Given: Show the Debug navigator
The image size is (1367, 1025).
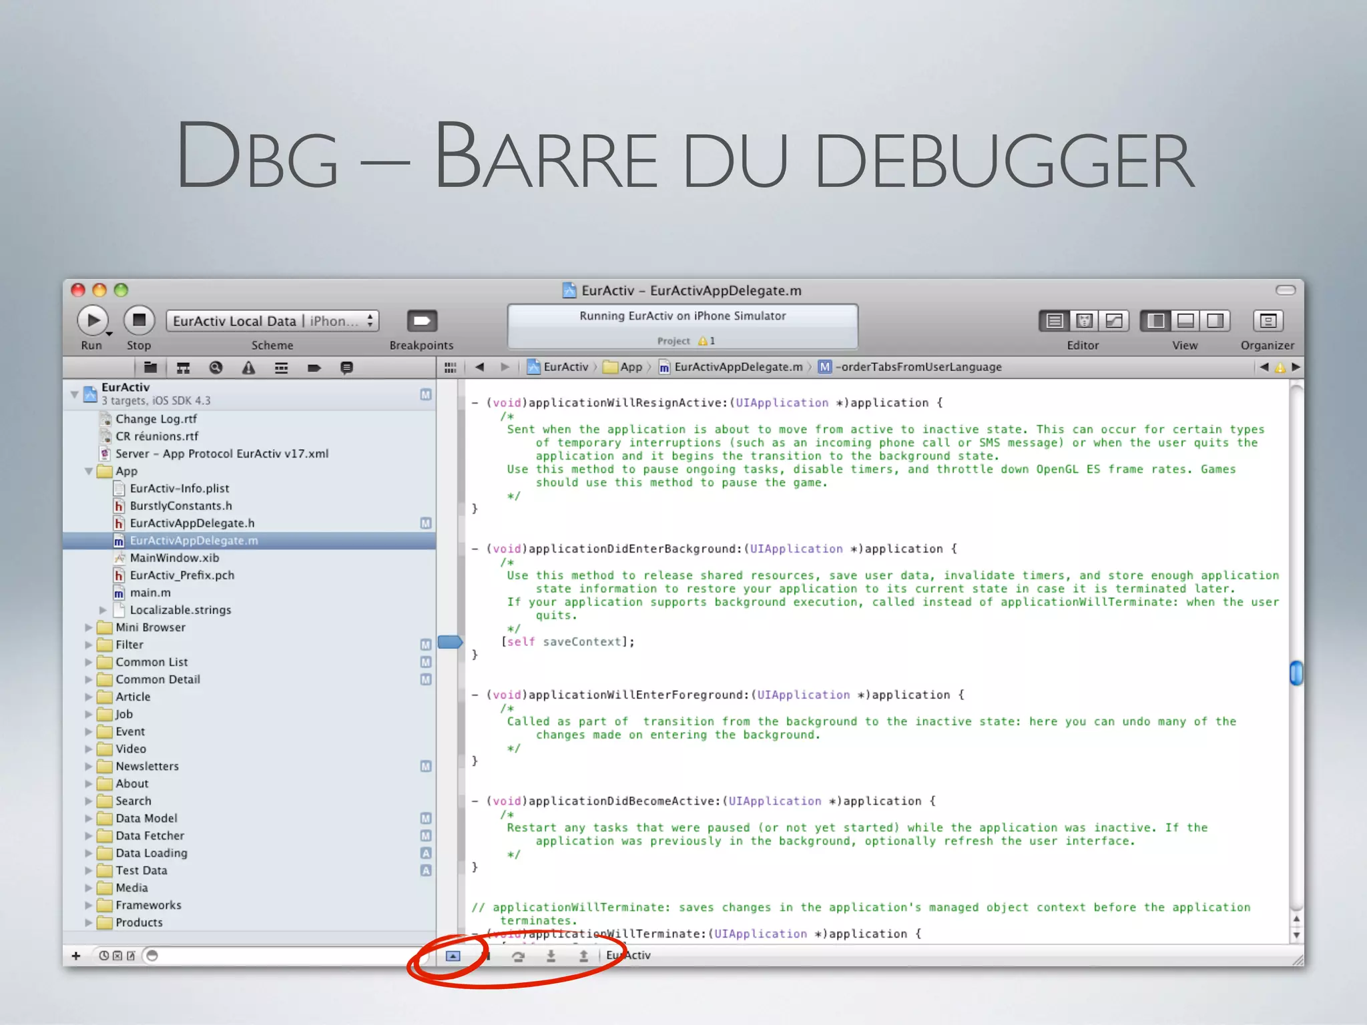Looking at the screenshot, I should pyautogui.click(x=281, y=368).
